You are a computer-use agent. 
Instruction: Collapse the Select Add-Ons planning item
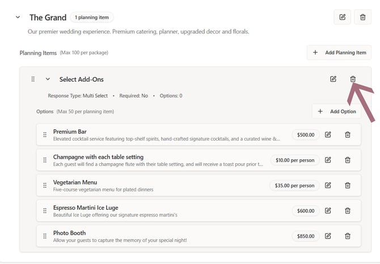(48, 79)
